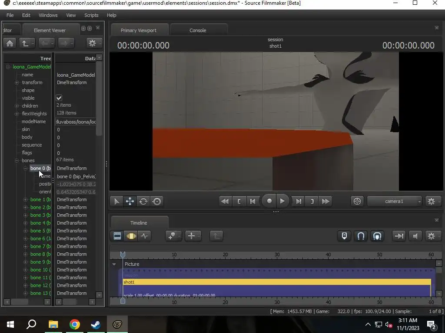This screenshot has height=333, width=445.
Task: Open camera1 selection dropdown
Action: (395, 201)
